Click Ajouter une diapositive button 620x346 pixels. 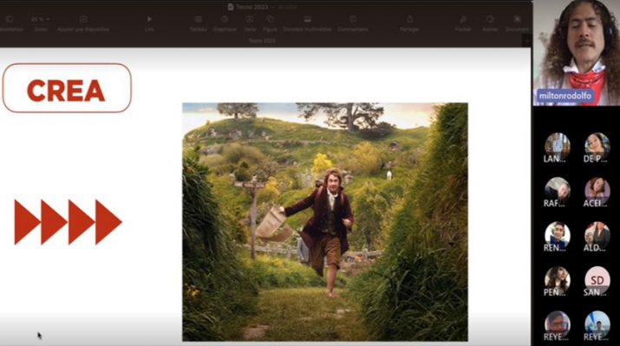(x=83, y=20)
